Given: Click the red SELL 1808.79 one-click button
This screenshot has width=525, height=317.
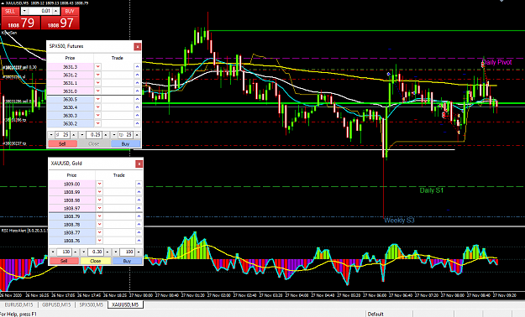Looking at the screenshot, I should [x=20, y=23].
